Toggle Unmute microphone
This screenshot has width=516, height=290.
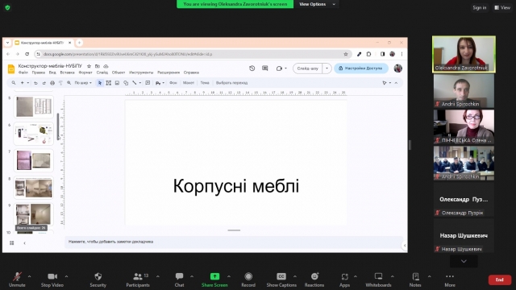click(x=17, y=276)
